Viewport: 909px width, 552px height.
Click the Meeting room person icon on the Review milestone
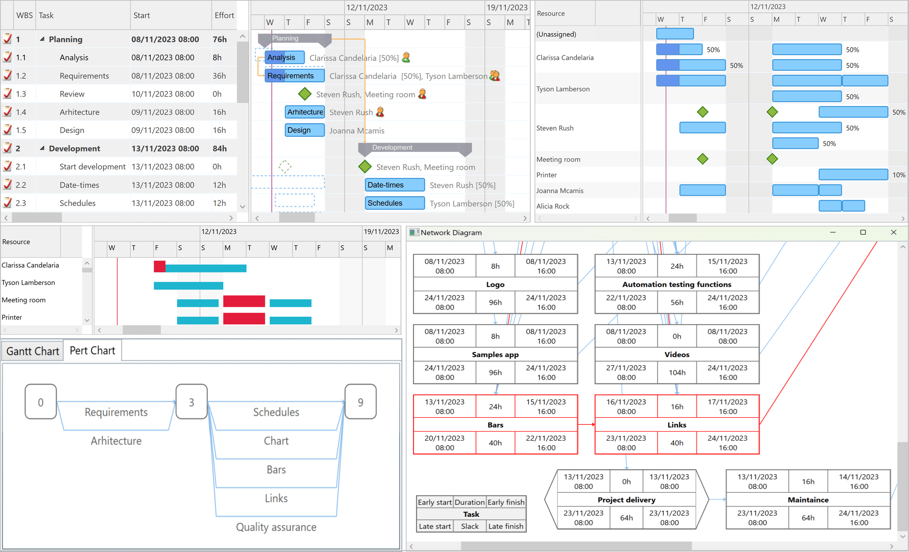[422, 94]
